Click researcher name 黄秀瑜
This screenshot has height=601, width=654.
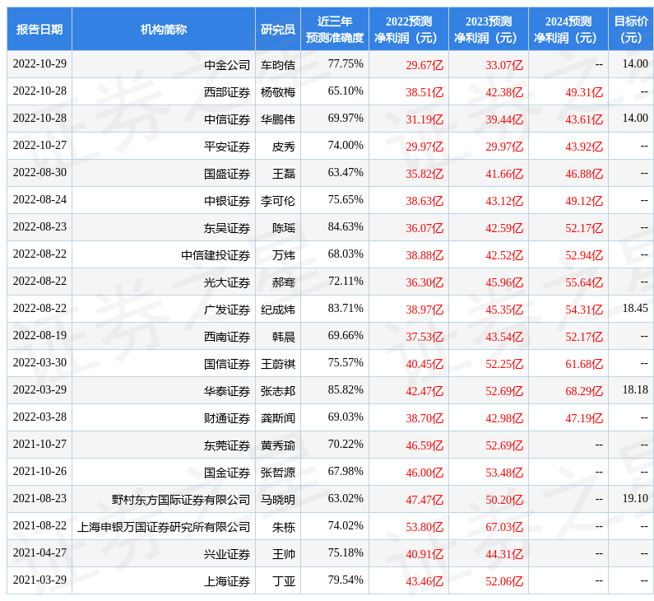point(278,445)
